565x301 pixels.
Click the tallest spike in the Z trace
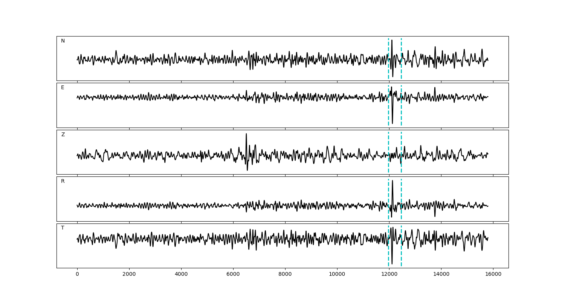246,135
